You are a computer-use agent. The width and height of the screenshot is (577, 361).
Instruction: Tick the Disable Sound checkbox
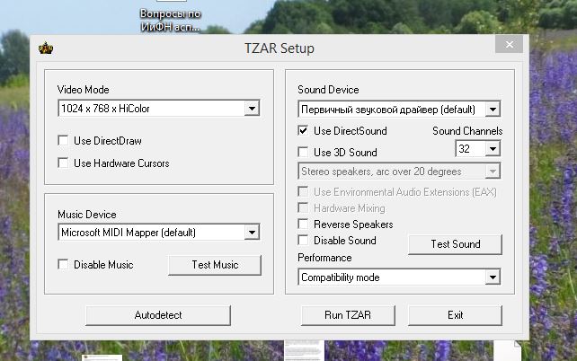click(304, 241)
